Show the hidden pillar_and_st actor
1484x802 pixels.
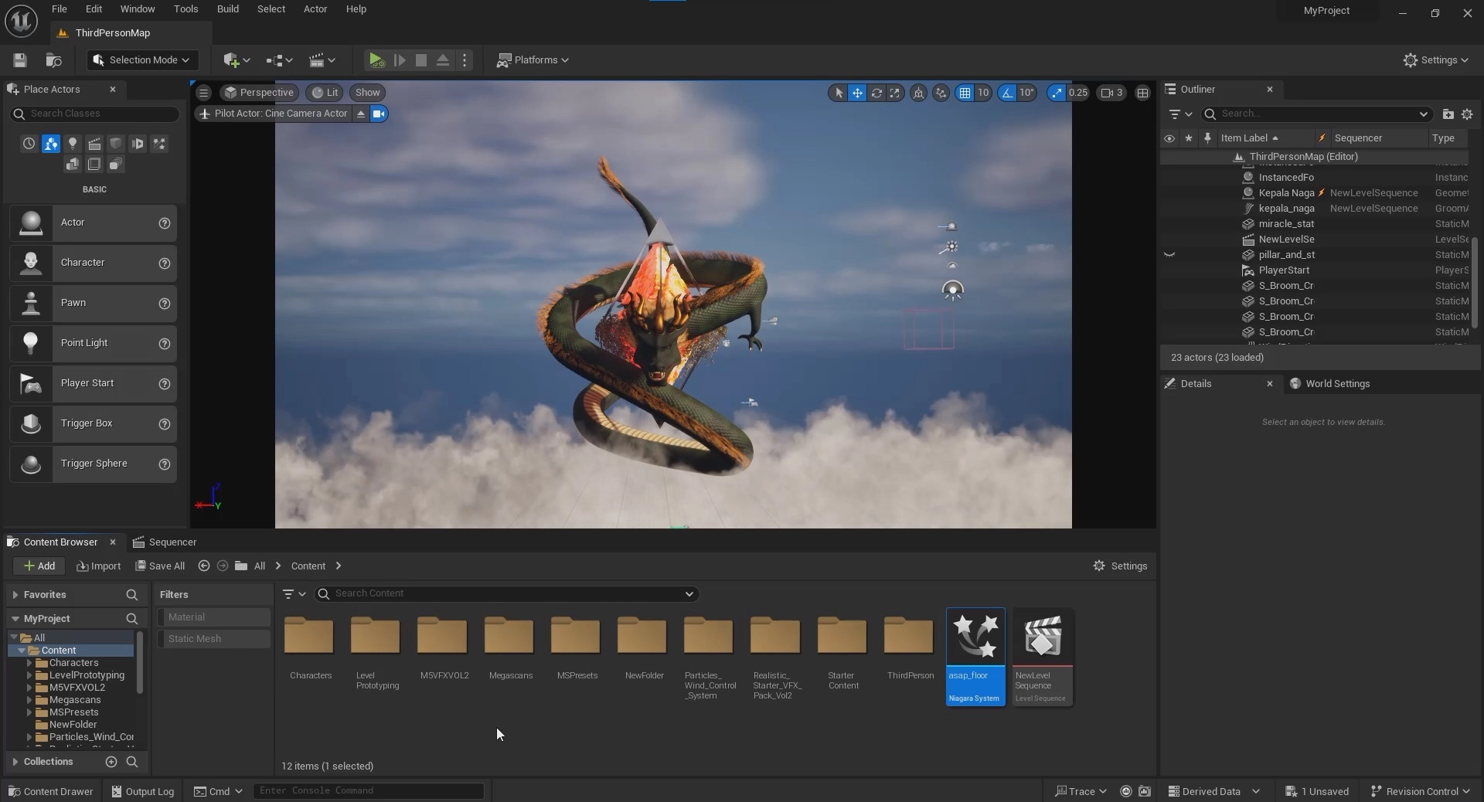[1169, 255]
